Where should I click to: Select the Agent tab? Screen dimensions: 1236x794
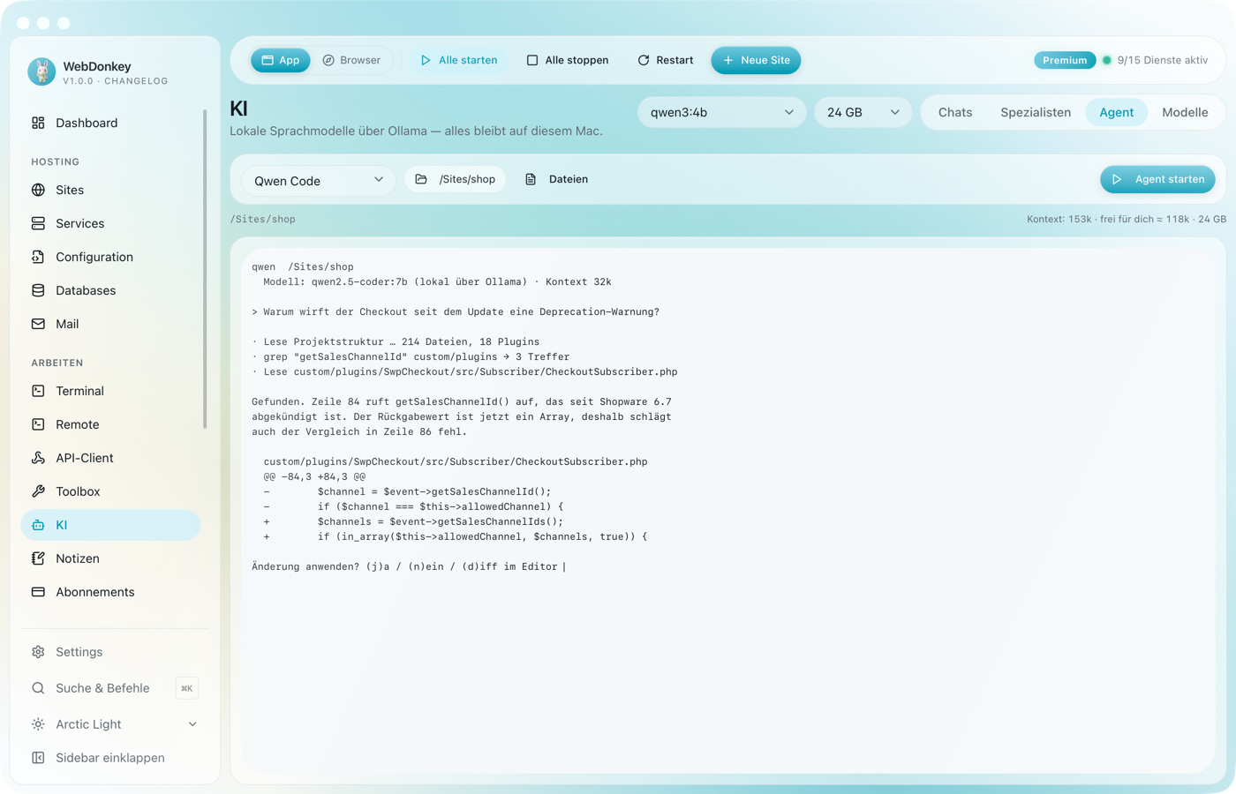tap(1116, 112)
